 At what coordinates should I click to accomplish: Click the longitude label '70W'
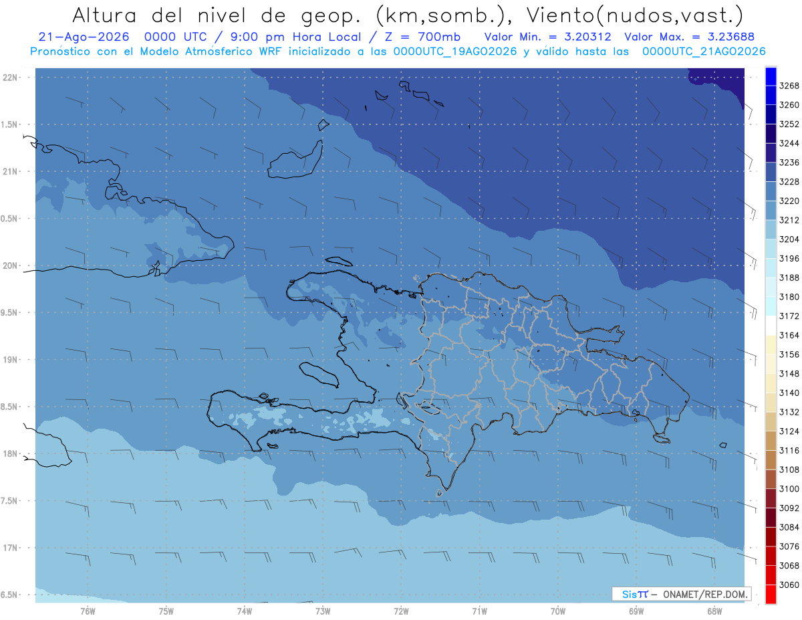(x=558, y=611)
